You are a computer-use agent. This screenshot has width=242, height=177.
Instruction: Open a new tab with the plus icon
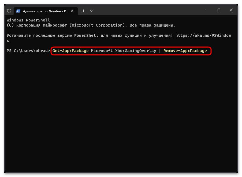pyautogui.click(x=84, y=11)
